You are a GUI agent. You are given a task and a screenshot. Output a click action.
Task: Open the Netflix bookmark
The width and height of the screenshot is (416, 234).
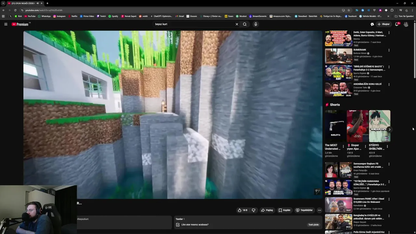pos(72,16)
